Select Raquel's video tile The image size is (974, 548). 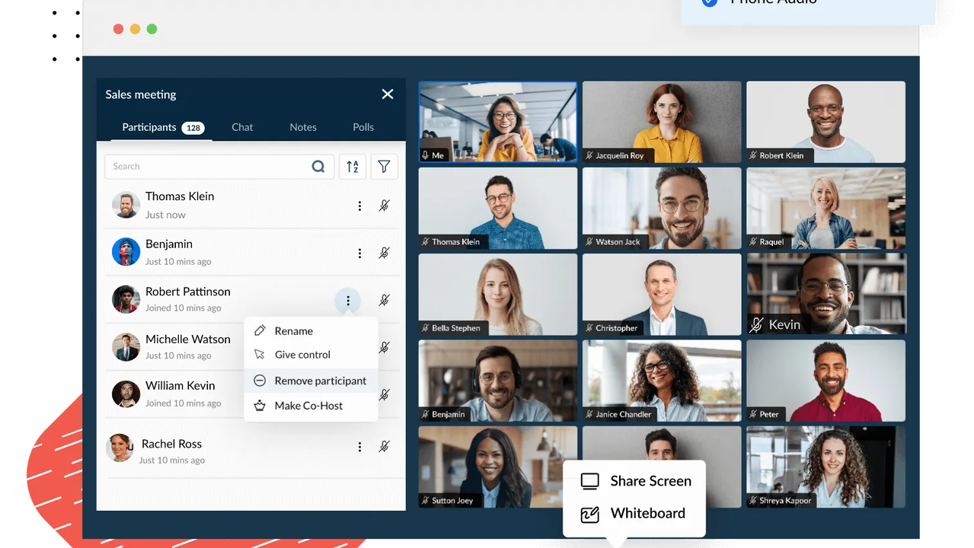(x=826, y=209)
